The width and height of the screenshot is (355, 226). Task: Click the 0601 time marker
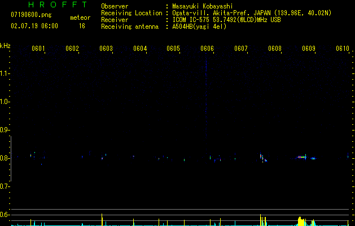point(38,48)
